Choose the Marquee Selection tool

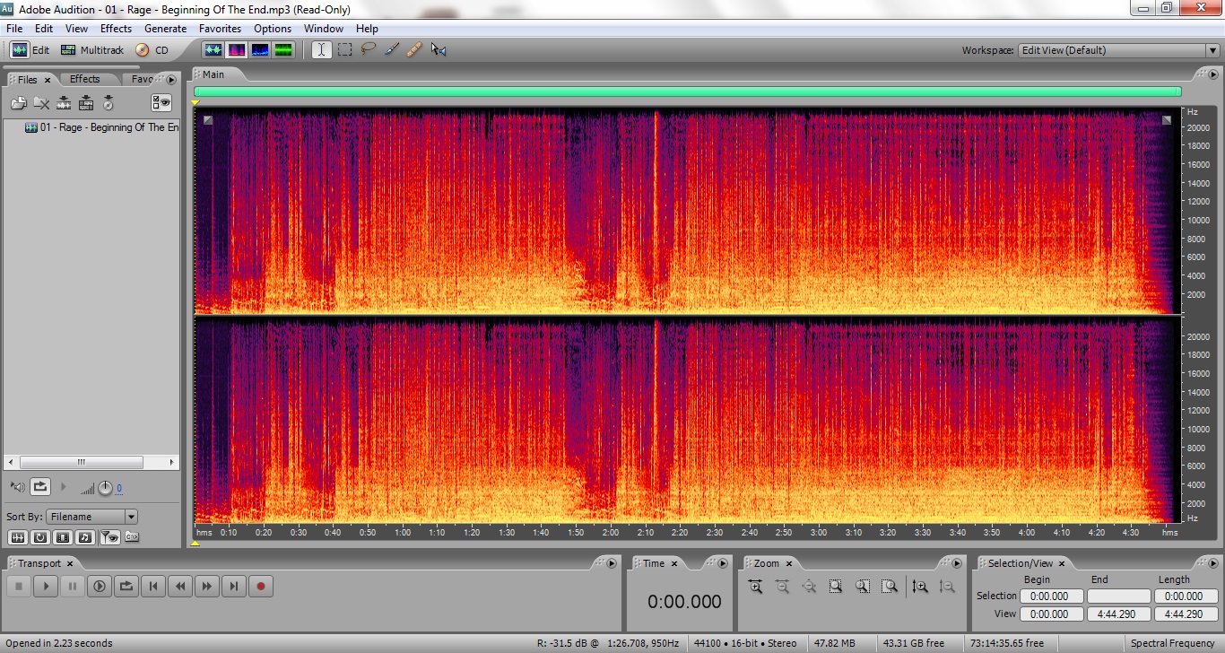(344, 50)
